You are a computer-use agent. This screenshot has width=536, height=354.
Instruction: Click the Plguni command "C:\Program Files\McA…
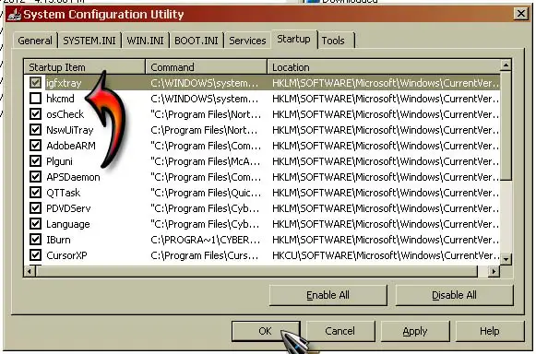coord(206,161)
